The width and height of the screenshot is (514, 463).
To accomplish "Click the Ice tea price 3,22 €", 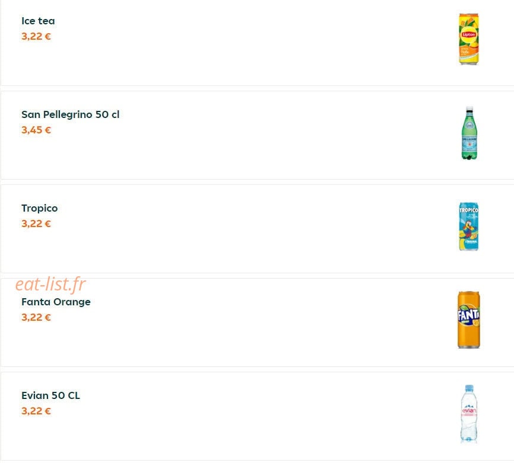I will click(x=36, y=36).
